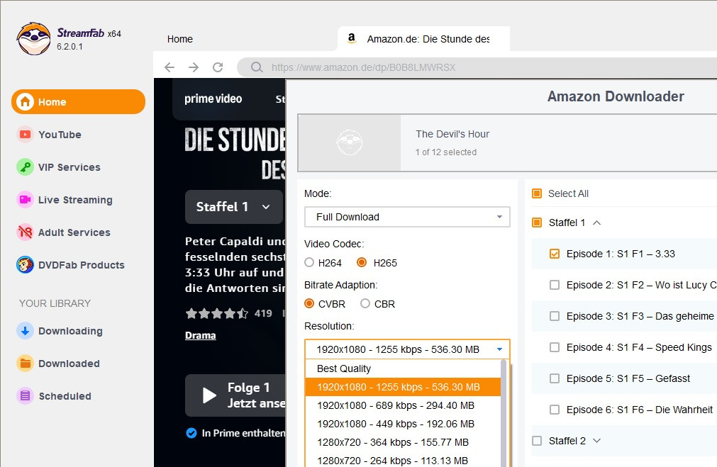Open VIP Services key icon
This screenshot has height=467, width=717.
[26, 167]
